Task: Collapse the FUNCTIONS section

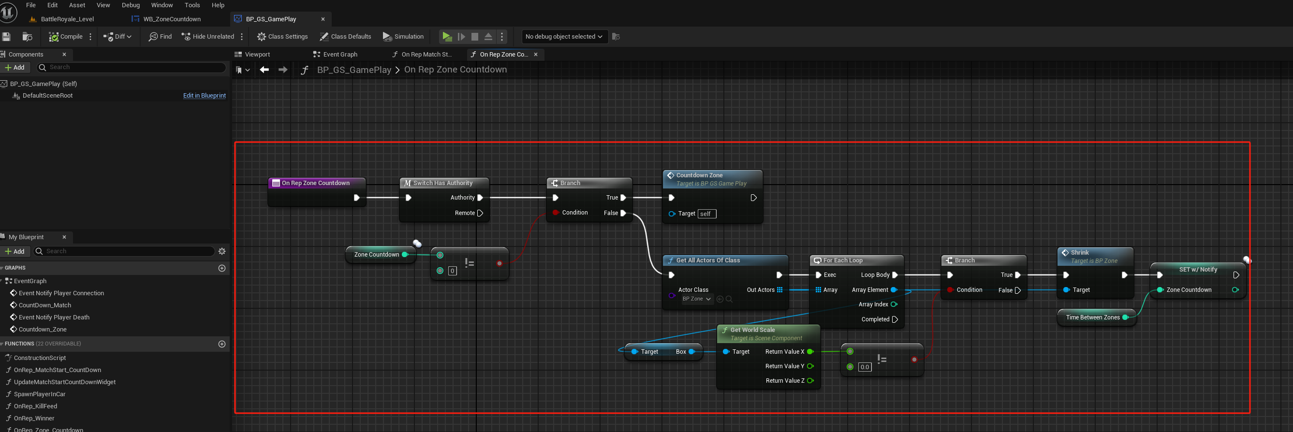Action: point(2,344)
